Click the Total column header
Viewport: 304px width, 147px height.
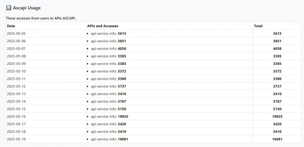[x=258, y=26]
